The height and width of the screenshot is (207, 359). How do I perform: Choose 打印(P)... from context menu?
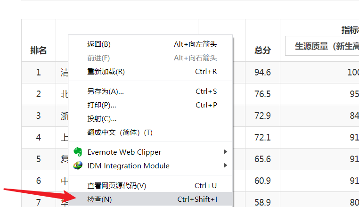pos(150,105)
